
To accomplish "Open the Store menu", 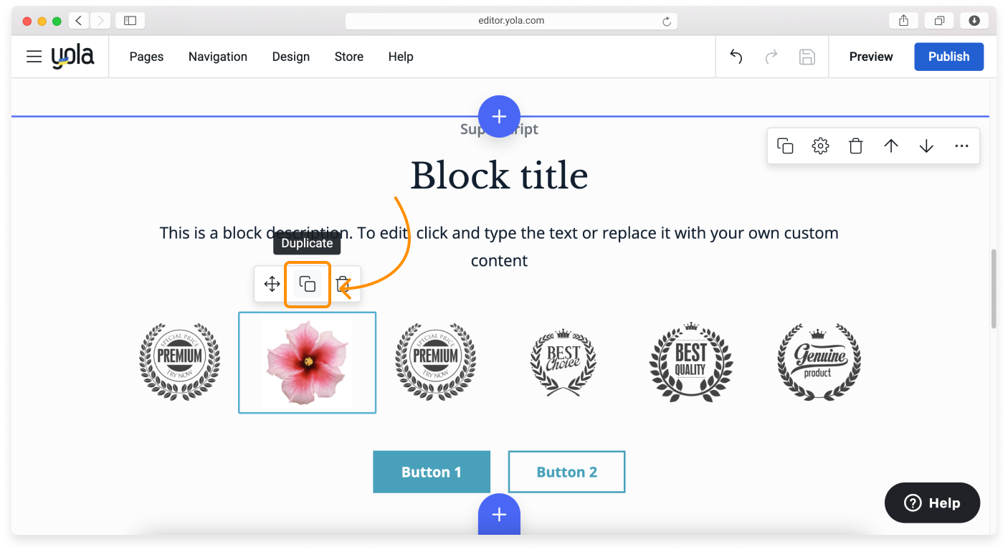I will pyautogui.click(x=349, y=56).
